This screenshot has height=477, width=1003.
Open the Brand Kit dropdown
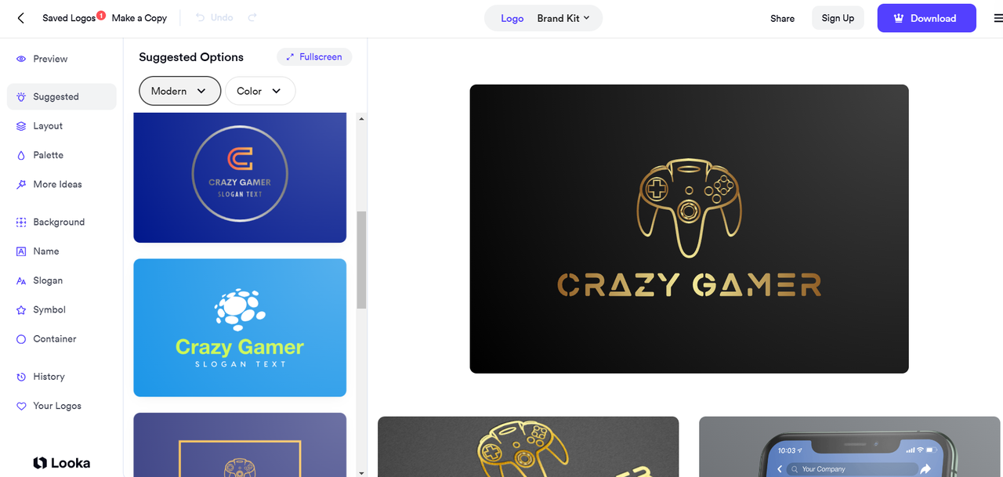(563, 18)
